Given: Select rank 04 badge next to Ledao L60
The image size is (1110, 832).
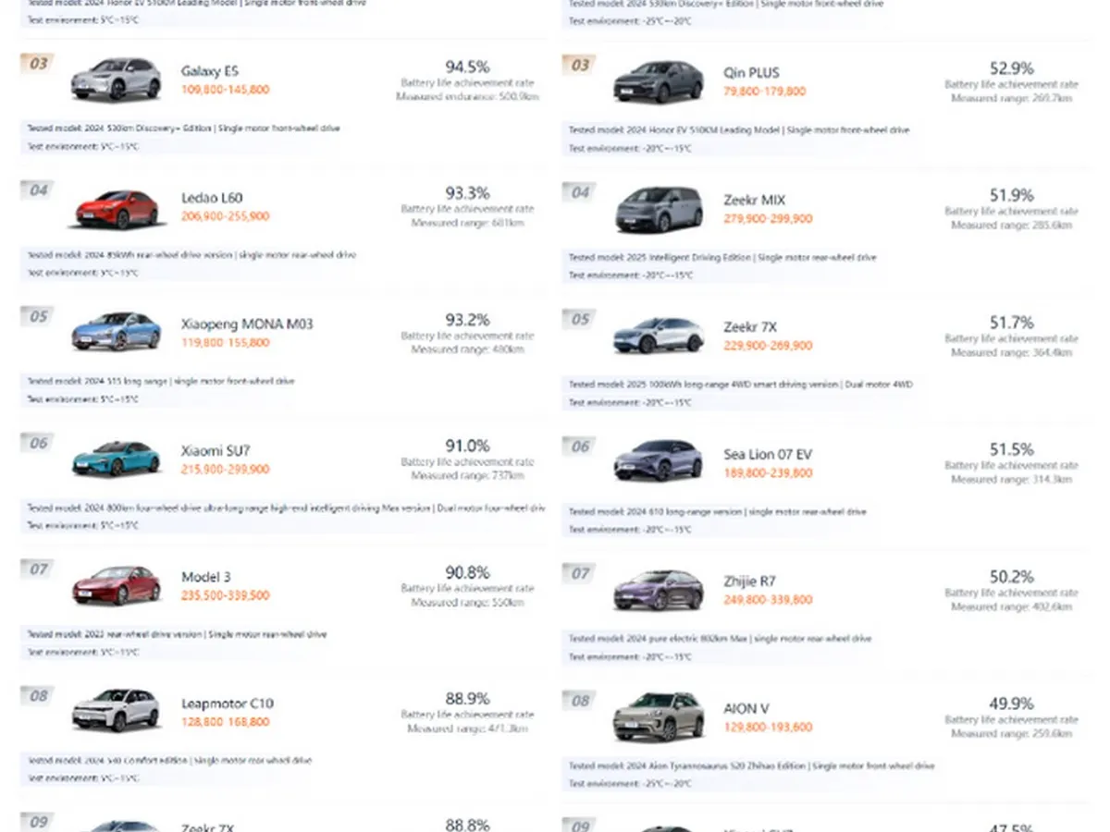Looking at the screenshot, I should coord(37,190).
